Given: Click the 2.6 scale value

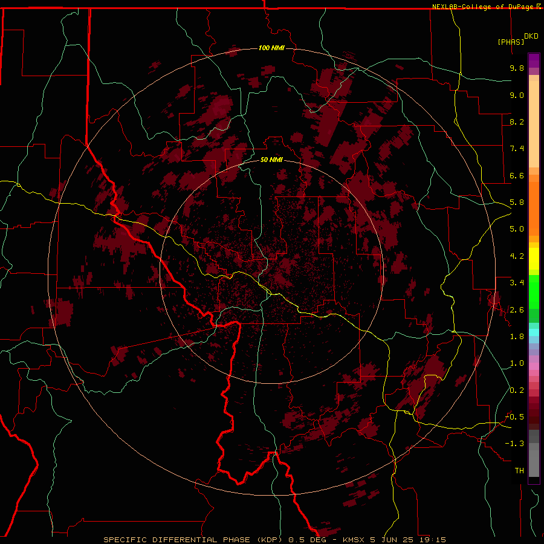Looking at the screenshot, I should click(x=517, y=310).
